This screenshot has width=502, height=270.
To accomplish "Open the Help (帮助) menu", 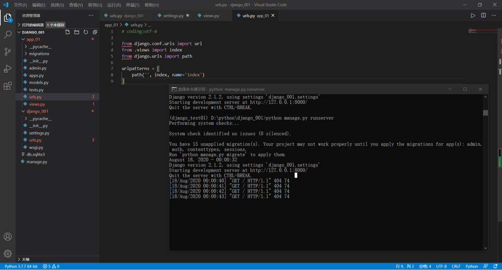I will click(x=152, y=5).
